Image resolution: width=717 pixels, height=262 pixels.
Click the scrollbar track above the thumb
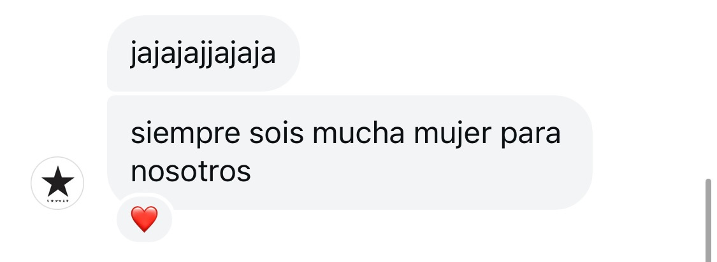pyautogui.click(x=708, y=89)
